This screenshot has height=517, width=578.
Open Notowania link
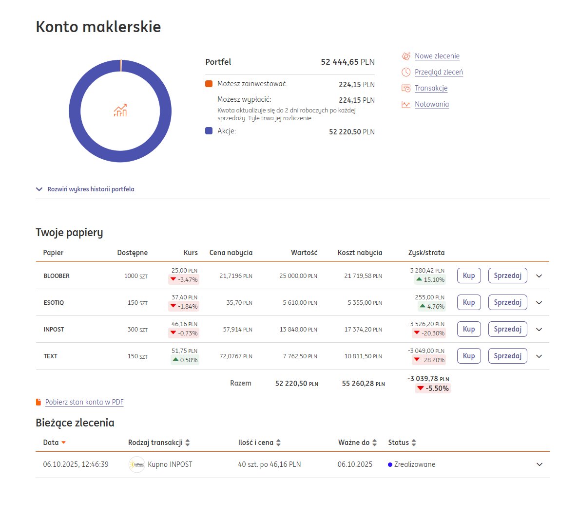[x=432, y=104]
